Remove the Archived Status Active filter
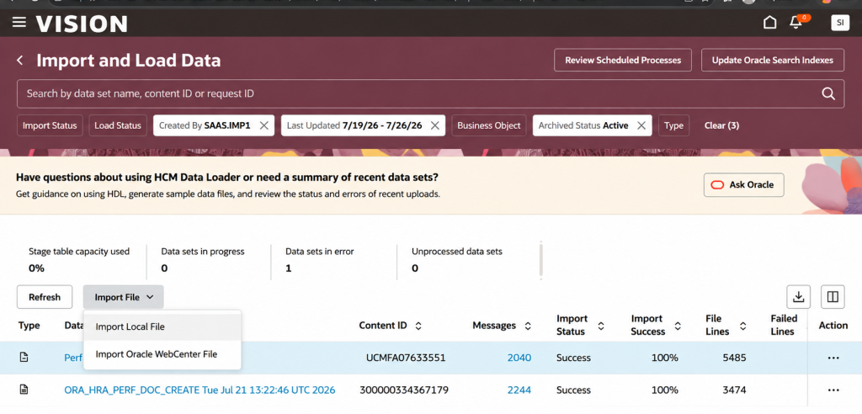The width and height of the screenshot is (862, 414). click(641, 125)
